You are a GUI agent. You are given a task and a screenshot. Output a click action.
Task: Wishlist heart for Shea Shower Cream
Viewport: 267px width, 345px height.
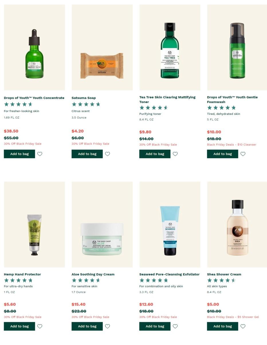[x=243, y=326]
